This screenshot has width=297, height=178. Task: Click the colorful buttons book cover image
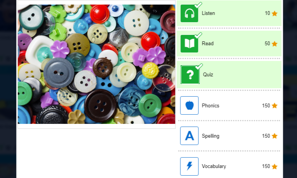(96, 64)
